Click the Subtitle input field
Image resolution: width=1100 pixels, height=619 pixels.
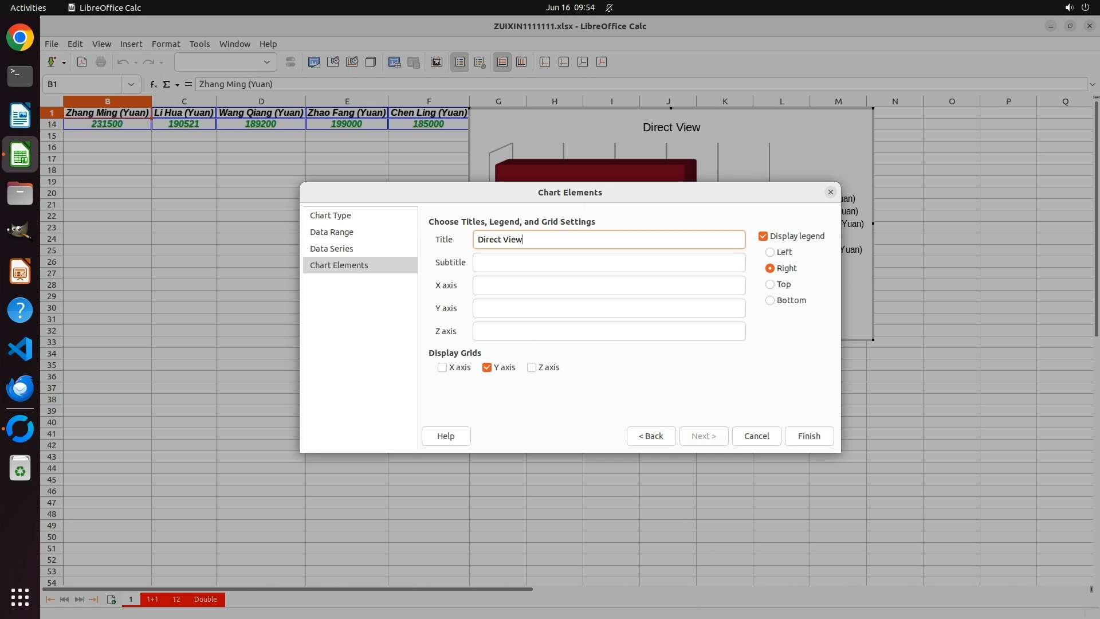click(x=608, y=263)
